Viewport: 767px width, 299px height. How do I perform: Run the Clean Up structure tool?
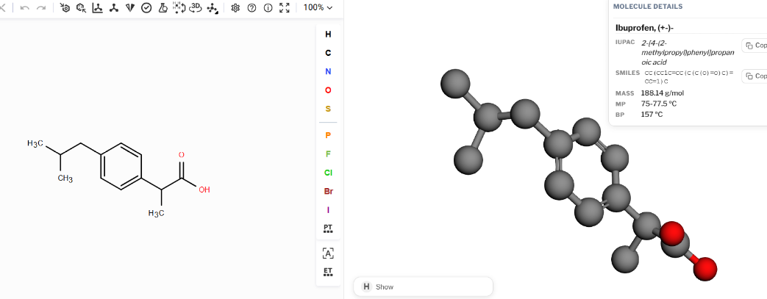[x=113, y=8]
